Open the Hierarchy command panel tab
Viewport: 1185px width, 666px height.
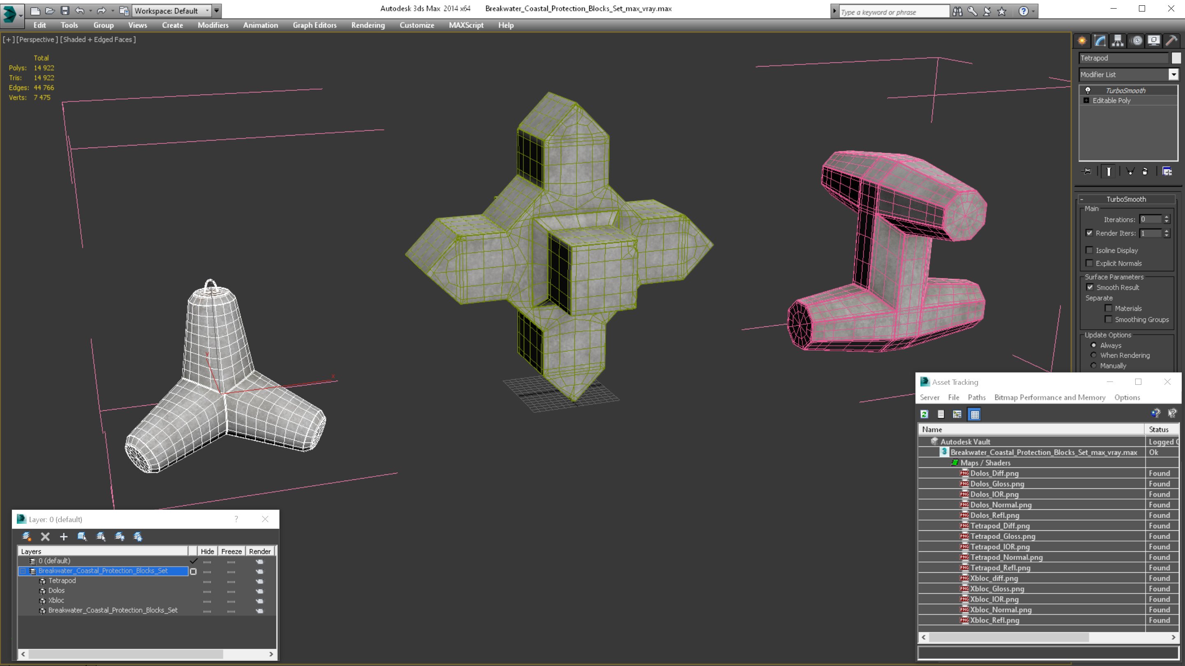[1118, 41]
